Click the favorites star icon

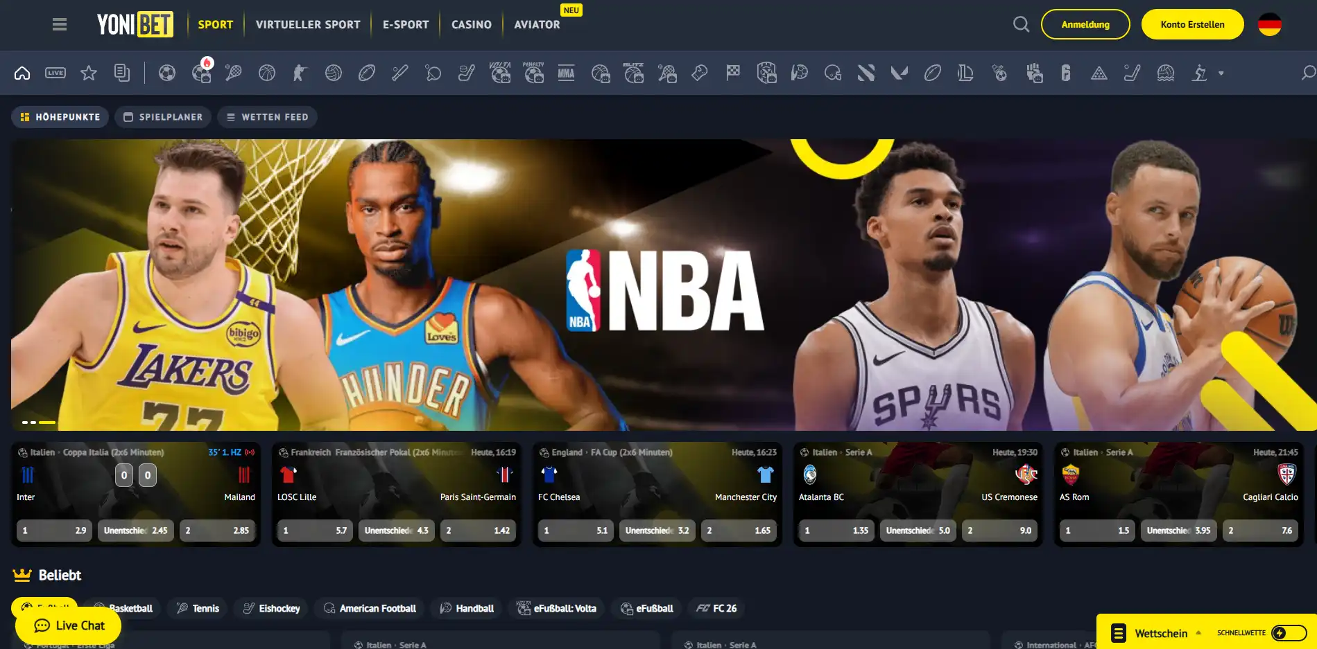(89, 72)
